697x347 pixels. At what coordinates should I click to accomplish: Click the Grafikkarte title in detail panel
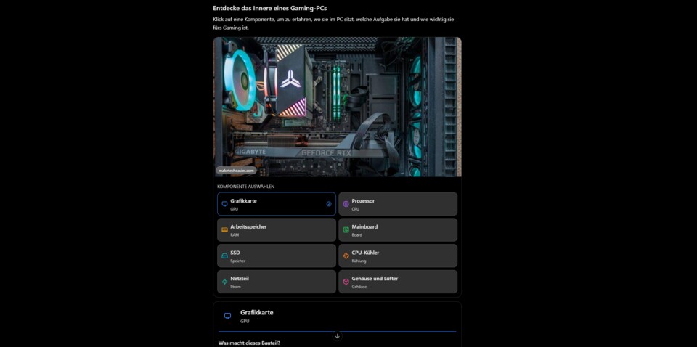point(257,312)
